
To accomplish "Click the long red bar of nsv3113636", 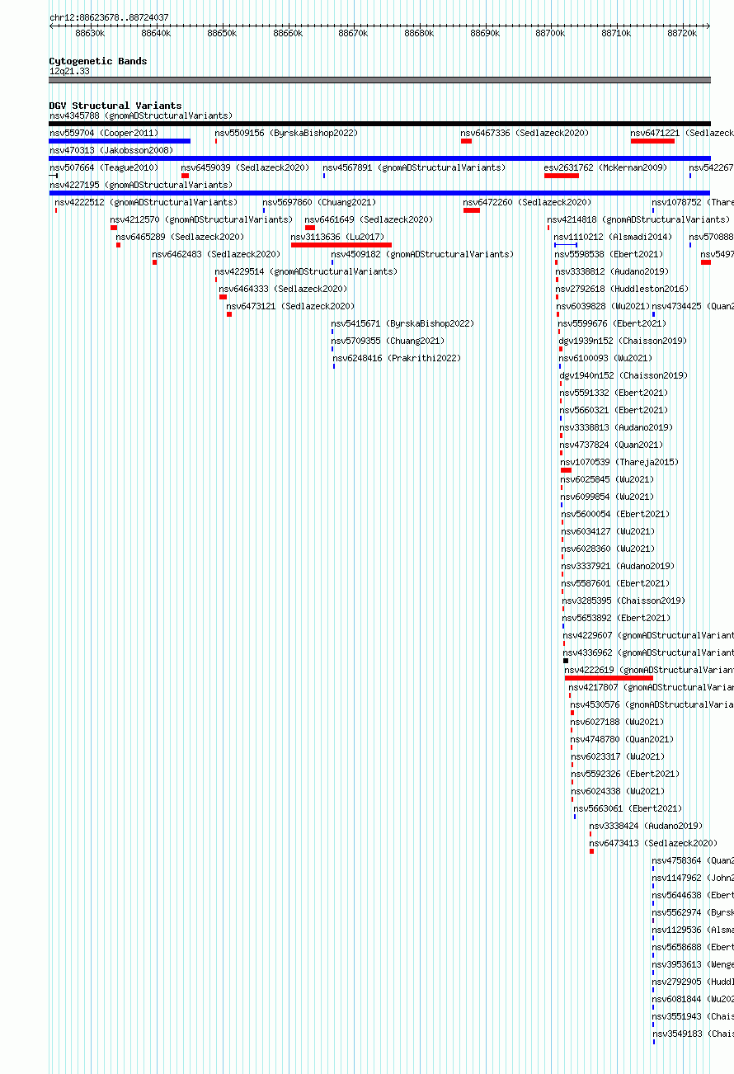I will tap(341, 245).
